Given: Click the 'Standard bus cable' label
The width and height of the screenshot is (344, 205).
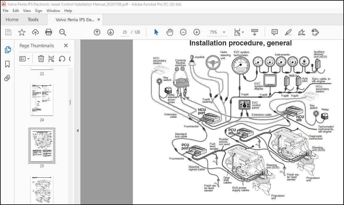Looking at the screenshot, I should point(181,135).
